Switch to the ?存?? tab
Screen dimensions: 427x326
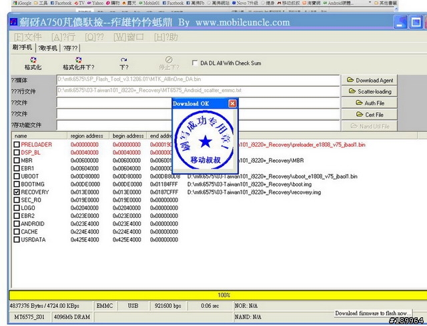coord(70,48)
